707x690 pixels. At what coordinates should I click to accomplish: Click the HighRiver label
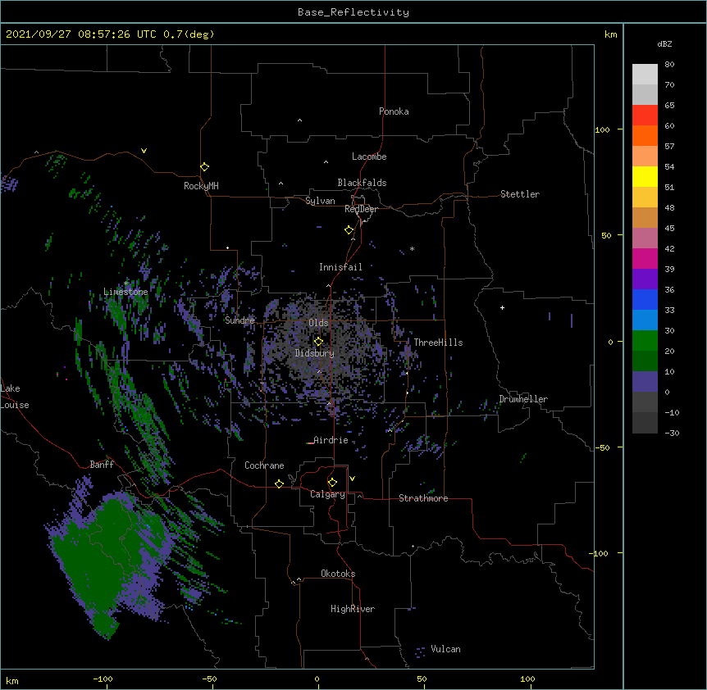coord(353,609)
